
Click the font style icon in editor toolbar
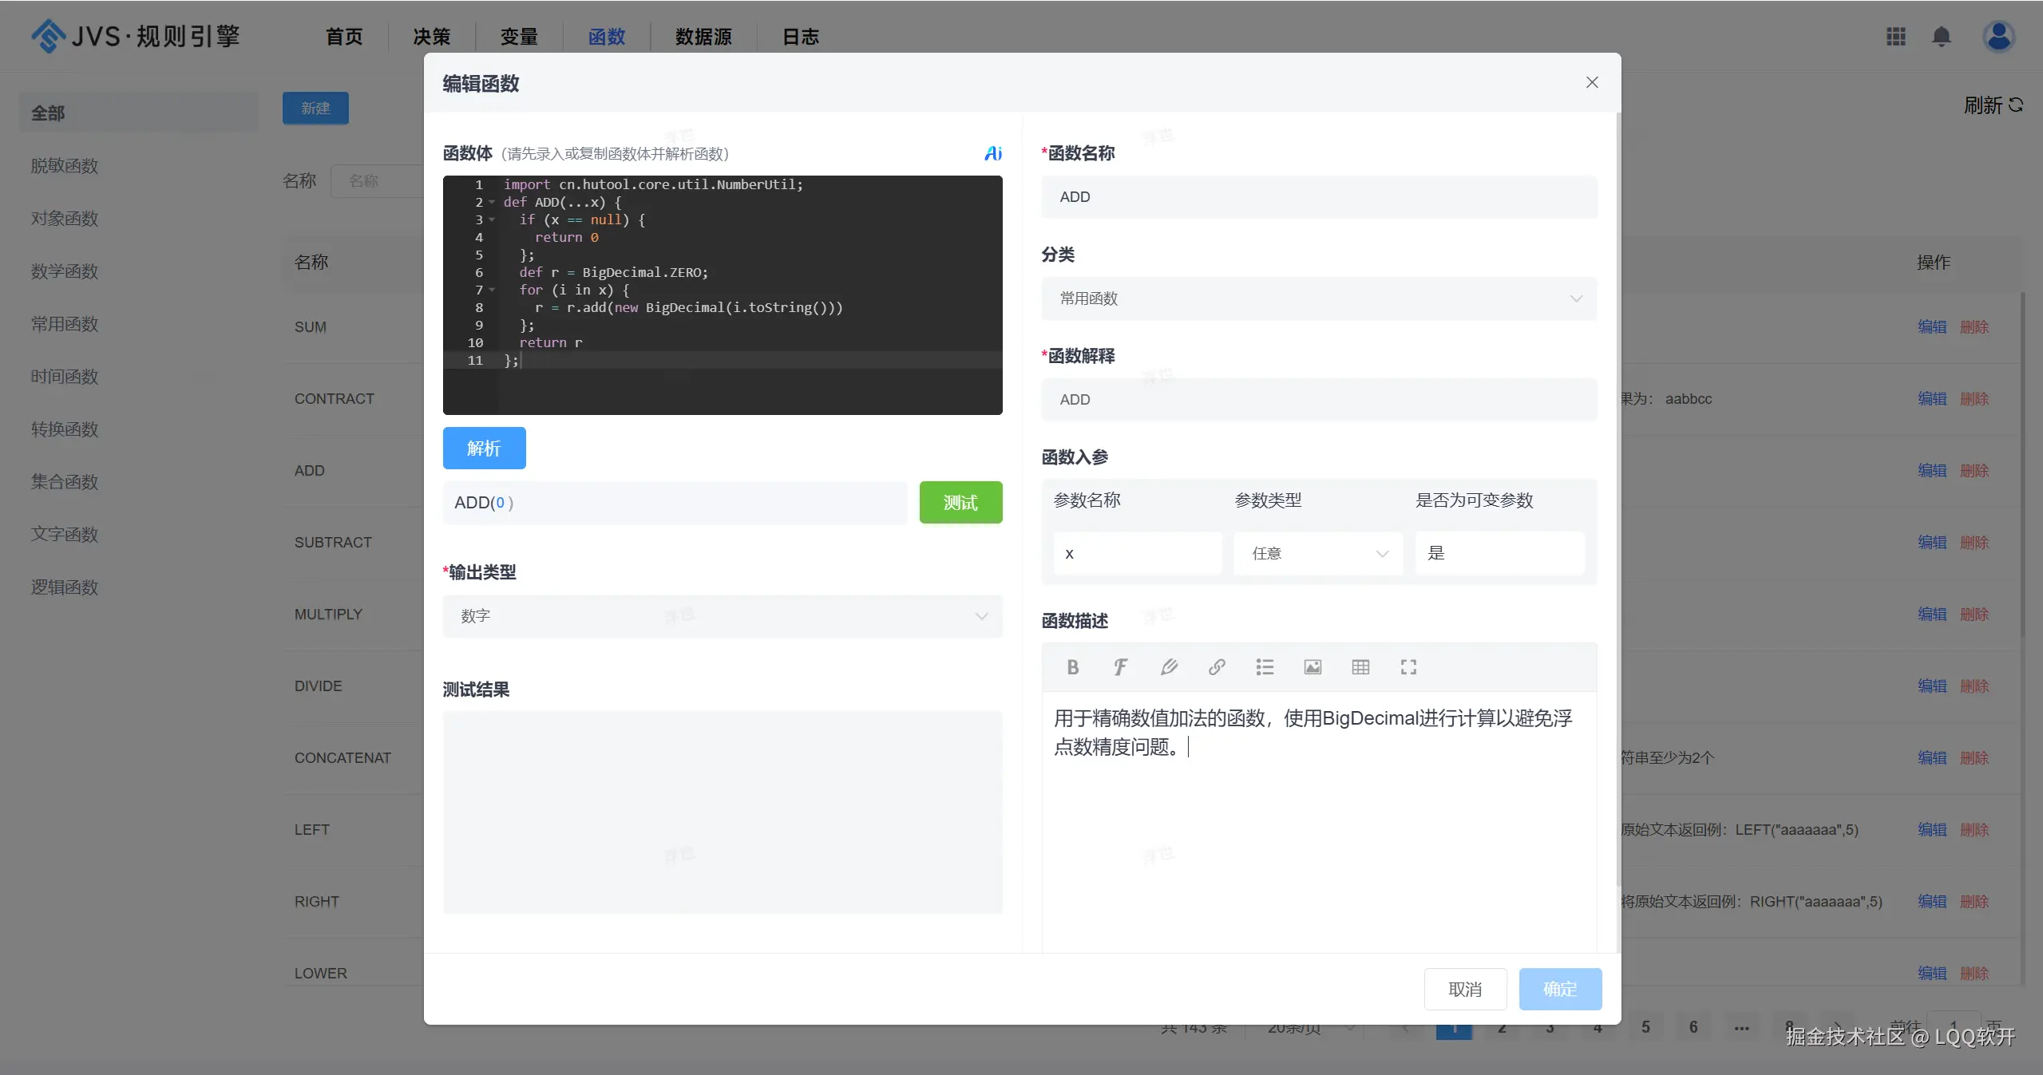[1120, 667]
